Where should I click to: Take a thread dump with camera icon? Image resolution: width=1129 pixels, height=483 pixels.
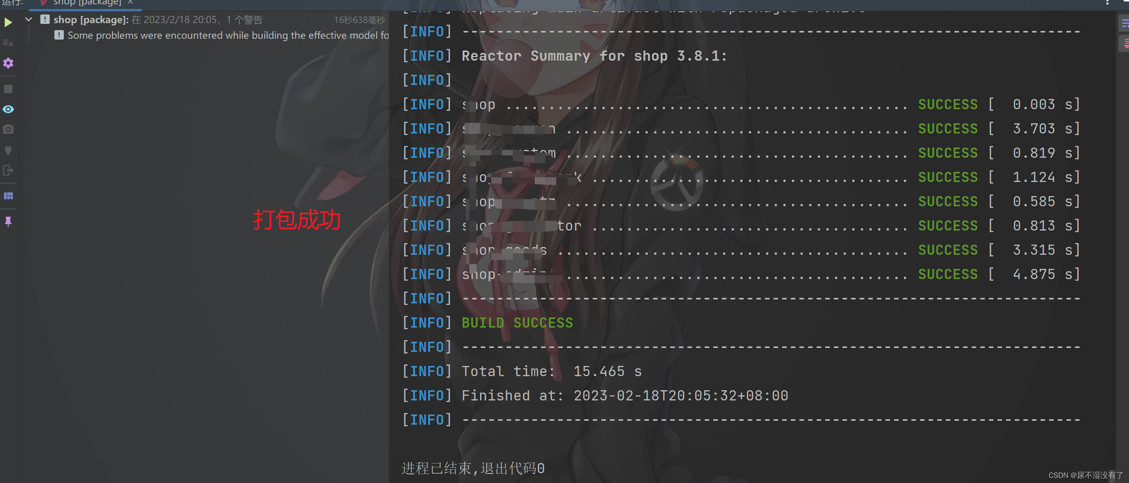[8, 129]
